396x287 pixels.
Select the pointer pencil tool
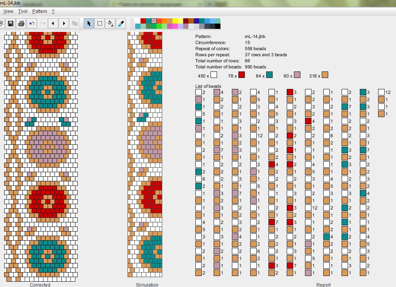point(89,24)
